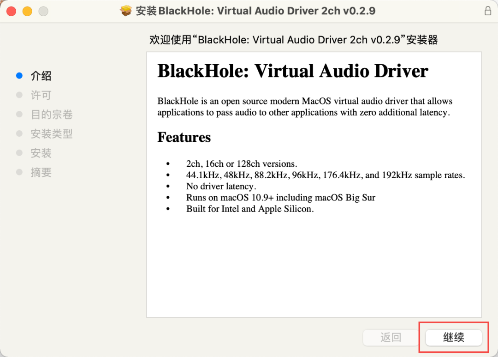Click the window title text 安装 BlackHole
498x357 pixels.
pyautogui.click(x=255, y=11)
